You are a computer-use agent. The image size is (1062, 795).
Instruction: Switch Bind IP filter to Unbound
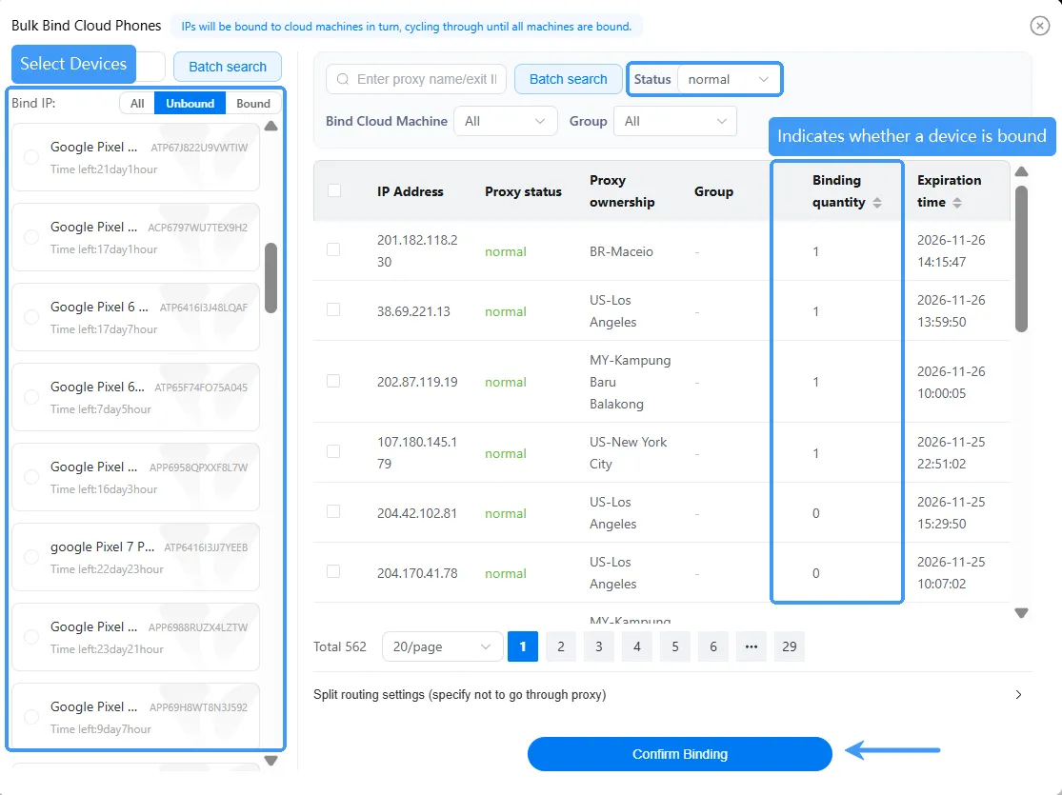click(x=190, y=104)
